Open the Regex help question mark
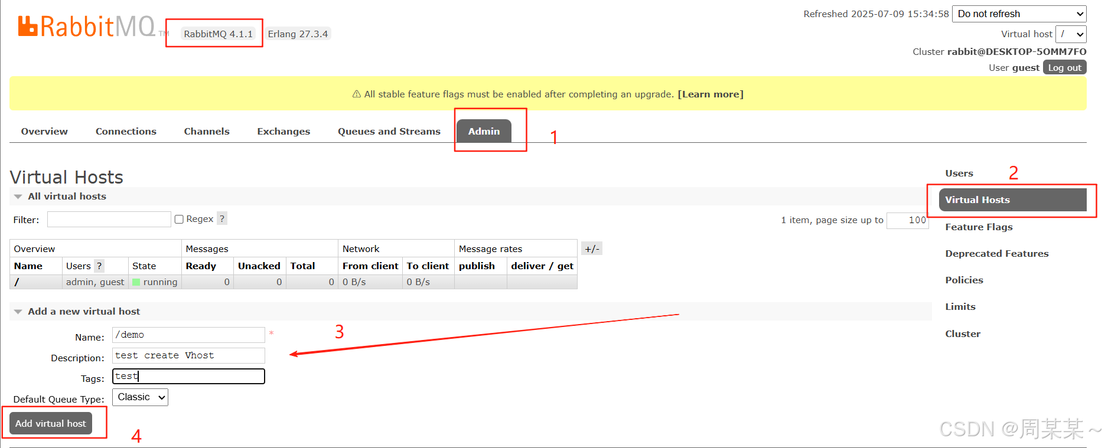Image resolution: width=1108 pixels, height=448 pixels. (x=222, y=218)
